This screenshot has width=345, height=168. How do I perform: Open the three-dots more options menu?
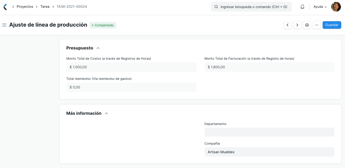click(317, 25)
